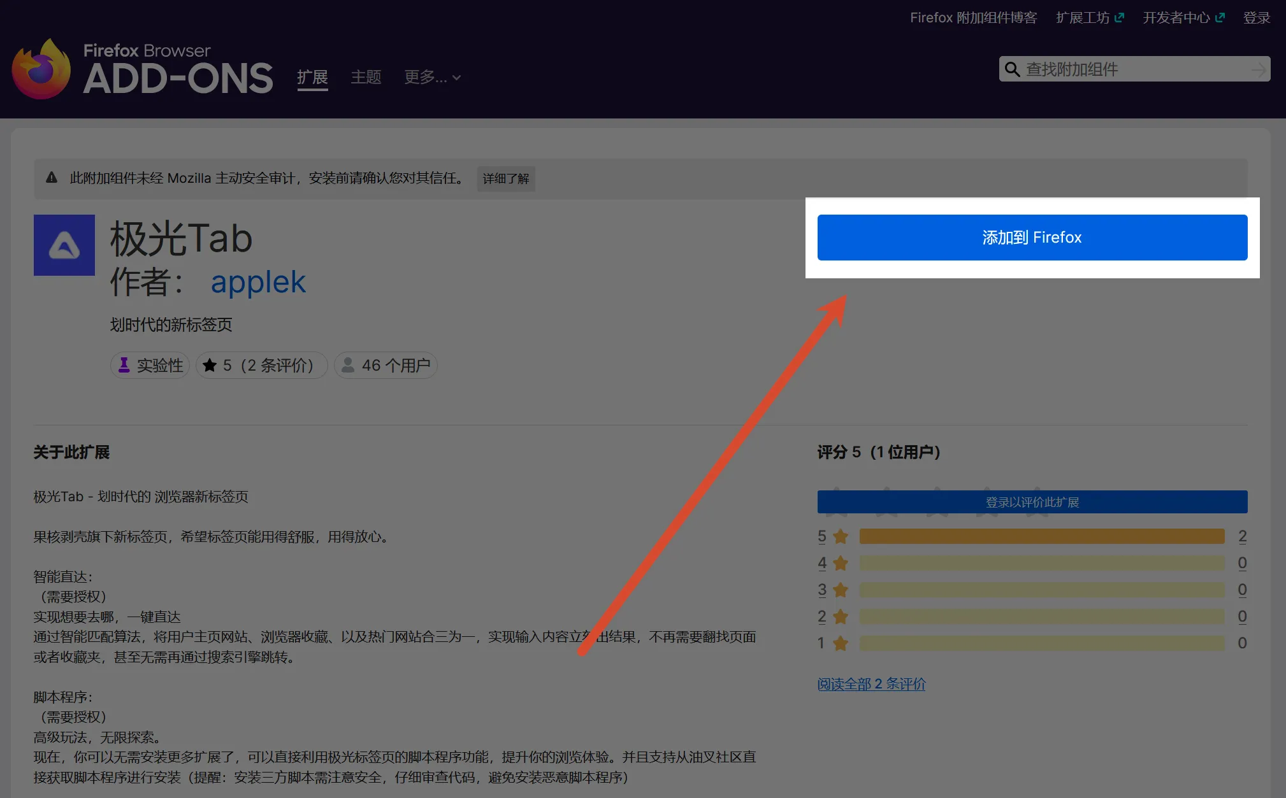Viewport: 1286px width, 798px height.
Task: Click the 极光Tab extension icon
Action: point(64,245)
